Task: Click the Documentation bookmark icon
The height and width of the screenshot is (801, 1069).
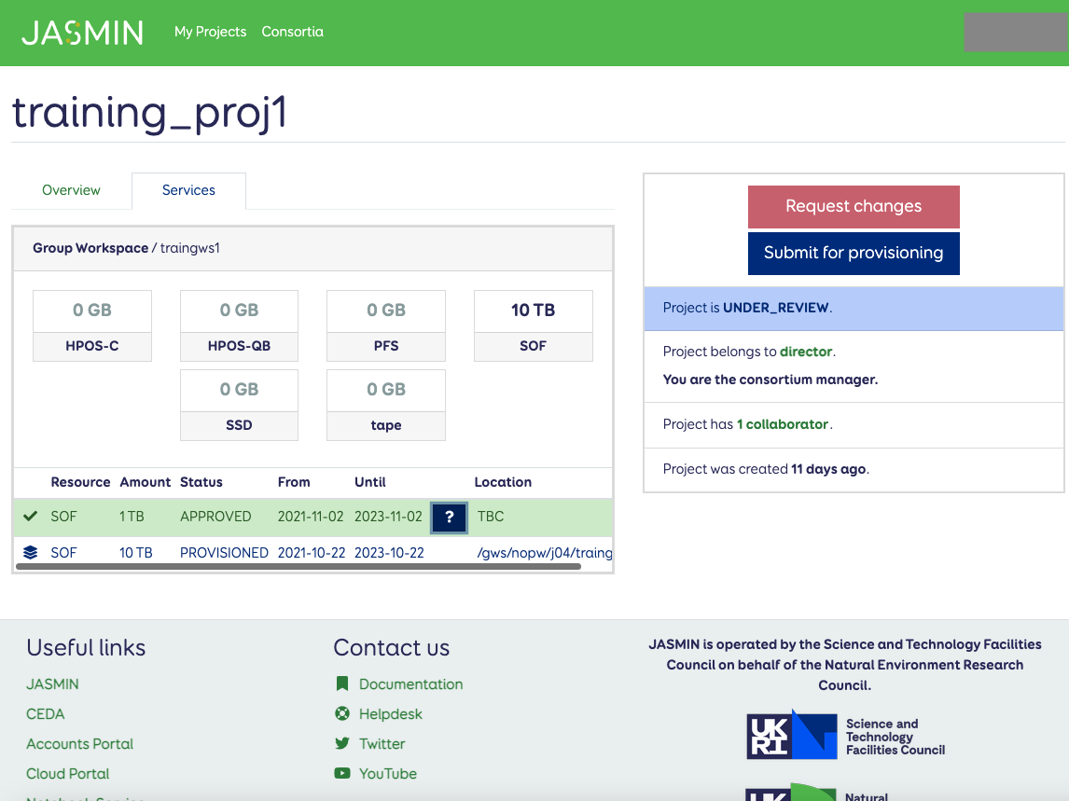Action: (342, 684)
